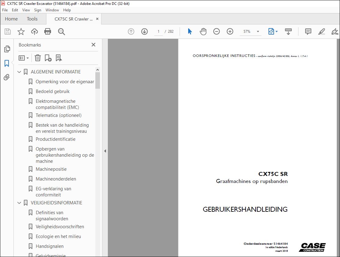The width and height of the screenshot is (340, 257).
Task: Open 'Bedoeld gebruik' bookmark
Action: tap(53, 91)
